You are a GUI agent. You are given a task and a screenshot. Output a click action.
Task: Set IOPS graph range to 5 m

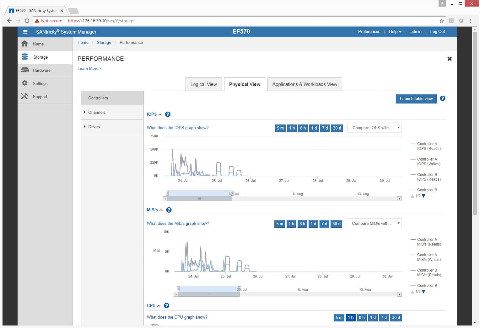point(280,128)
